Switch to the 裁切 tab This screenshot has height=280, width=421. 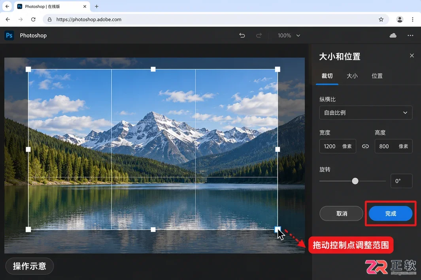point(327,76)
